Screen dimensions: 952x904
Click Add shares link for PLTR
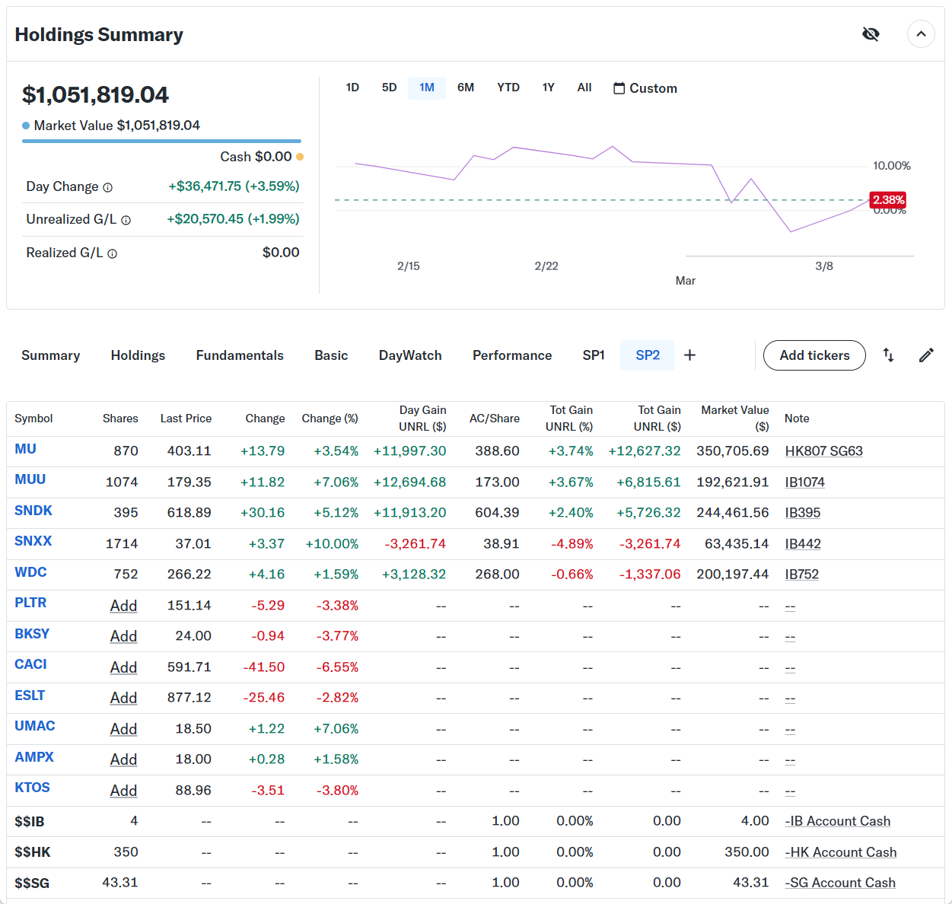(123, 606)
